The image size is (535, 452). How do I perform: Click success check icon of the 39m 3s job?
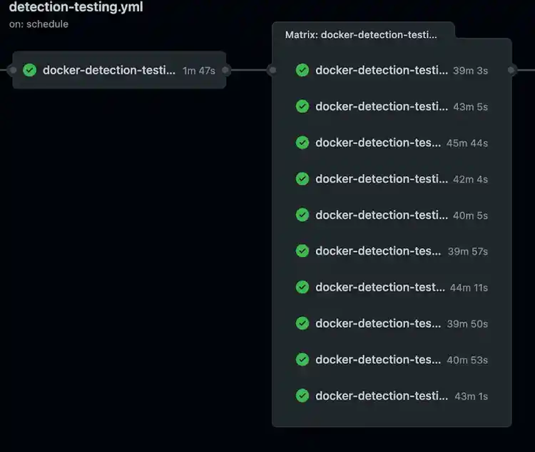pos(302,70)
